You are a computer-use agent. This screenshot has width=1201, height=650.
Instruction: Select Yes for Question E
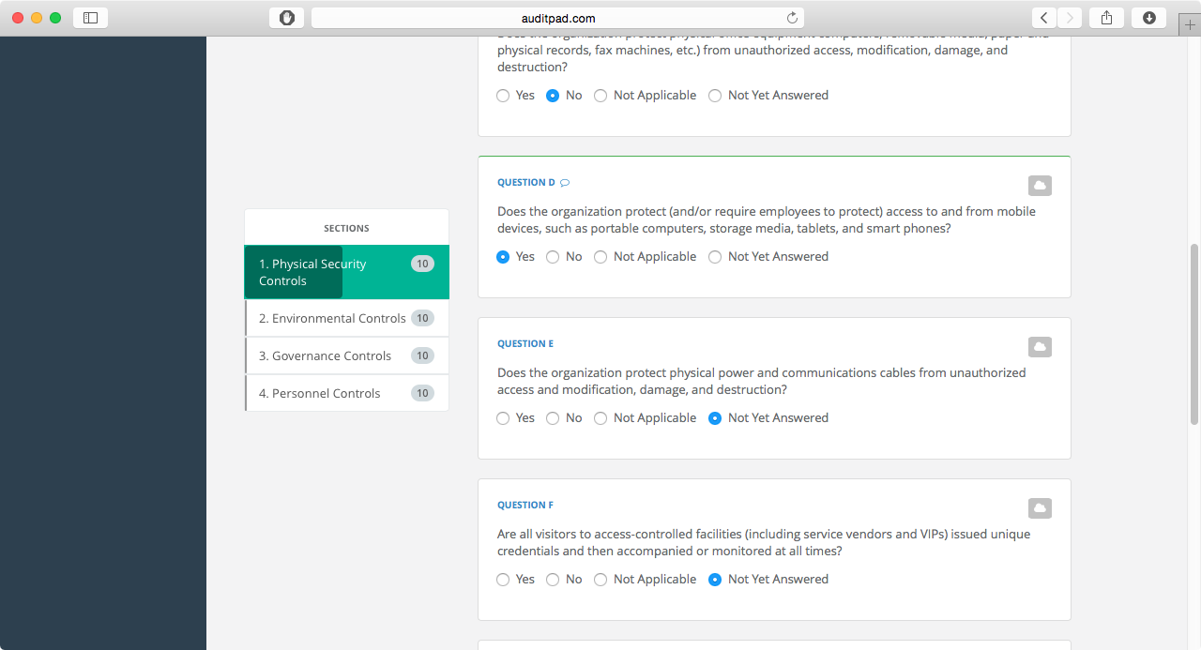[x=504, y=418]
